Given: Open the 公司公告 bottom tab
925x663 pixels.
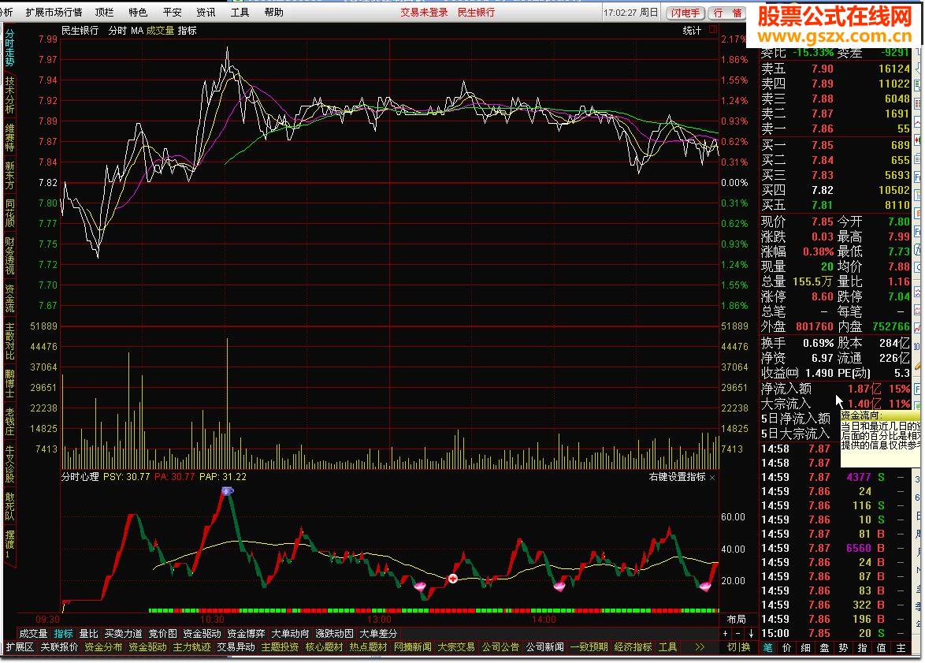Looking at the screenshot, I should [500, 647].
